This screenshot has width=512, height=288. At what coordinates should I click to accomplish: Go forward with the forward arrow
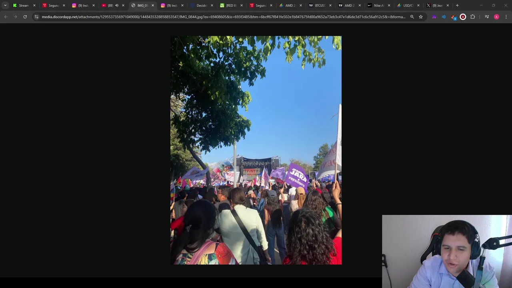pos(15,17)
